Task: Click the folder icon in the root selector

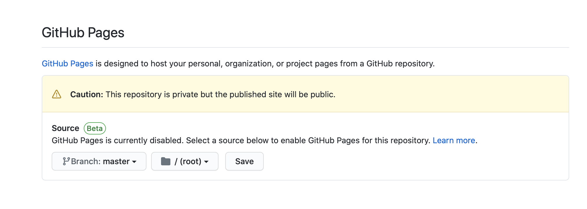Action: click(166, 161)
